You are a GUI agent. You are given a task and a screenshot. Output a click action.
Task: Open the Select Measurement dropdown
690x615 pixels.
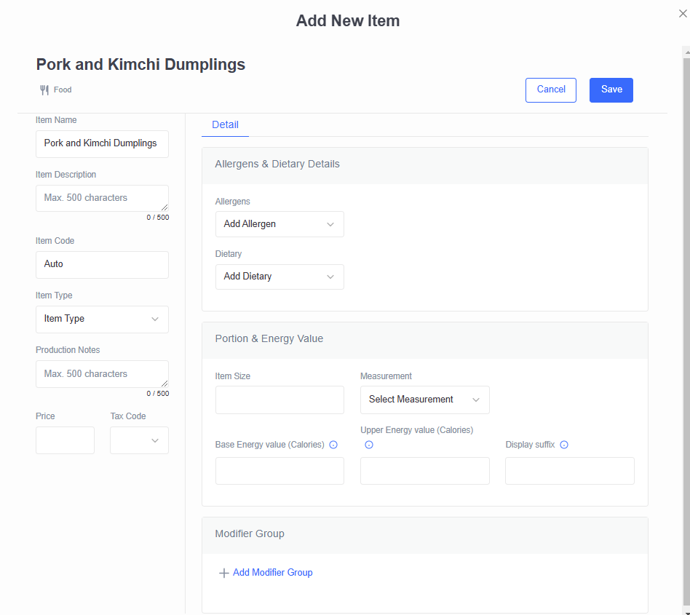pyautogui.click(x=424, y=400)
